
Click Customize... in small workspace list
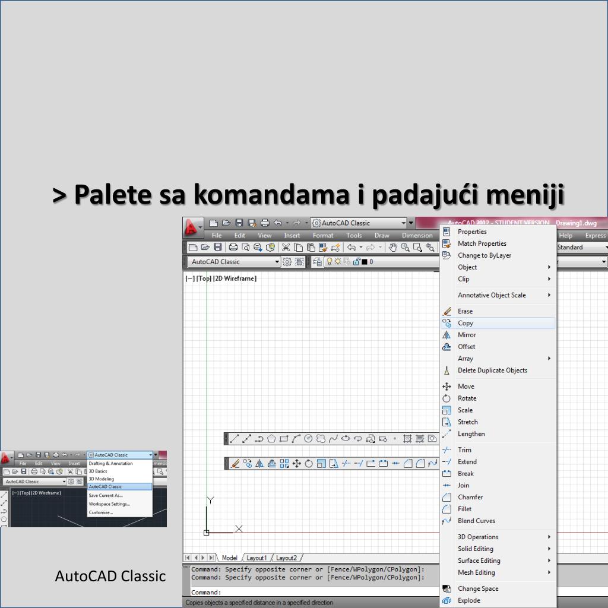(x=120, y=512)
